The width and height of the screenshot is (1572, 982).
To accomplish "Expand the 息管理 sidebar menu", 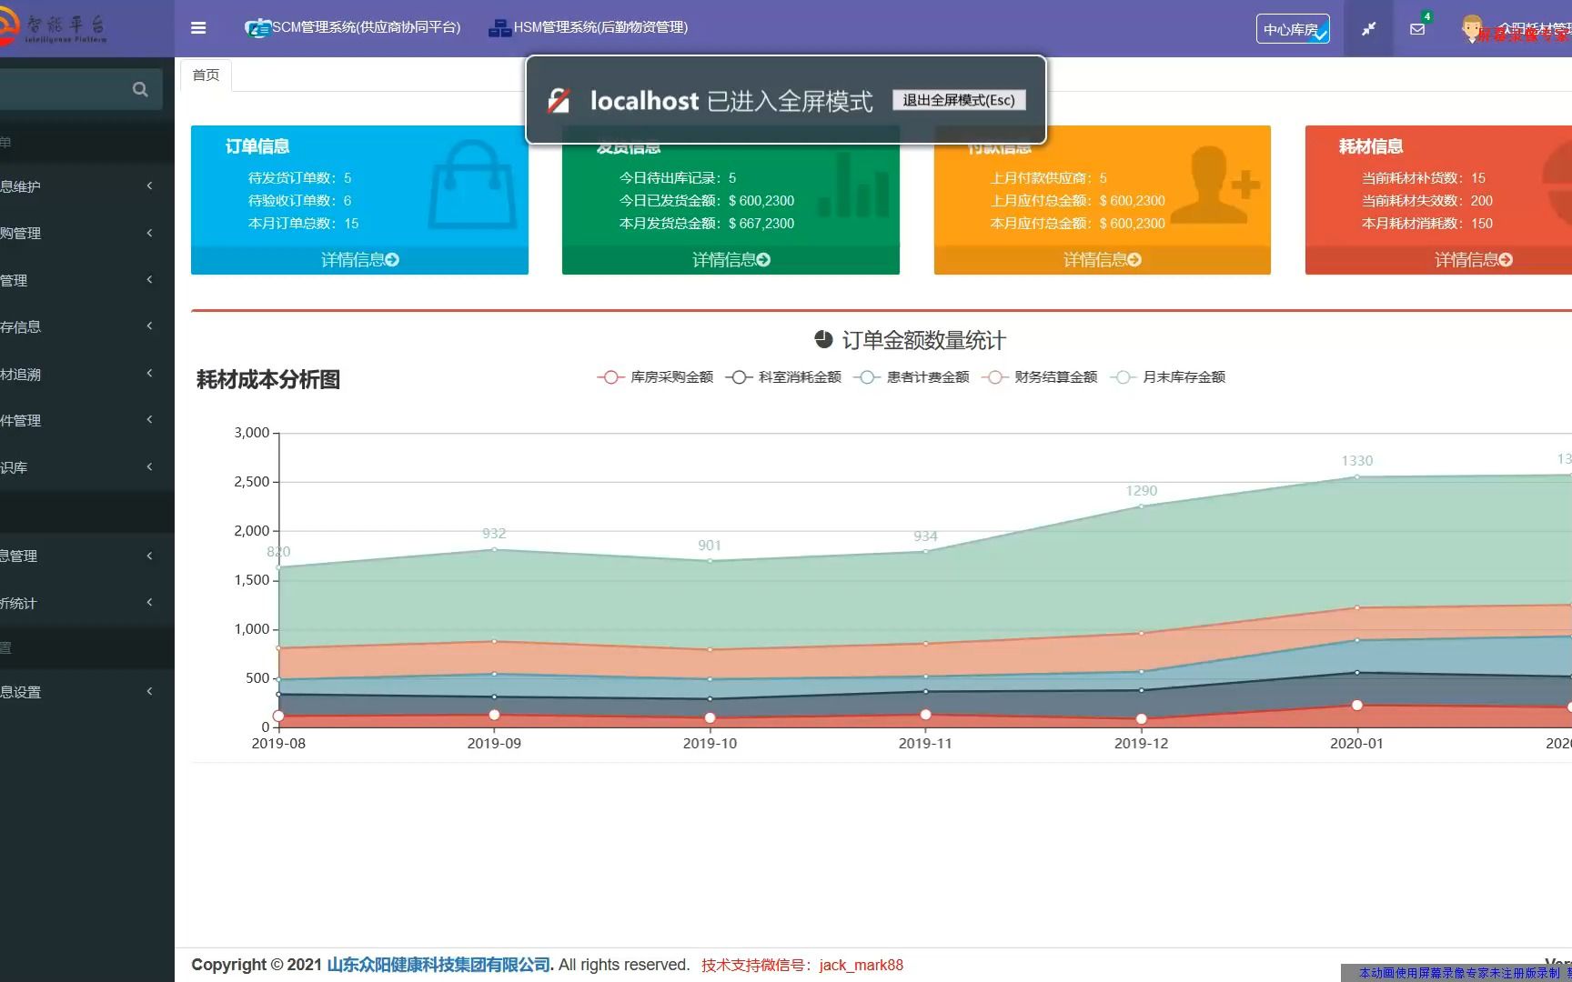I will pyautogui.click(x=86, y=556).
